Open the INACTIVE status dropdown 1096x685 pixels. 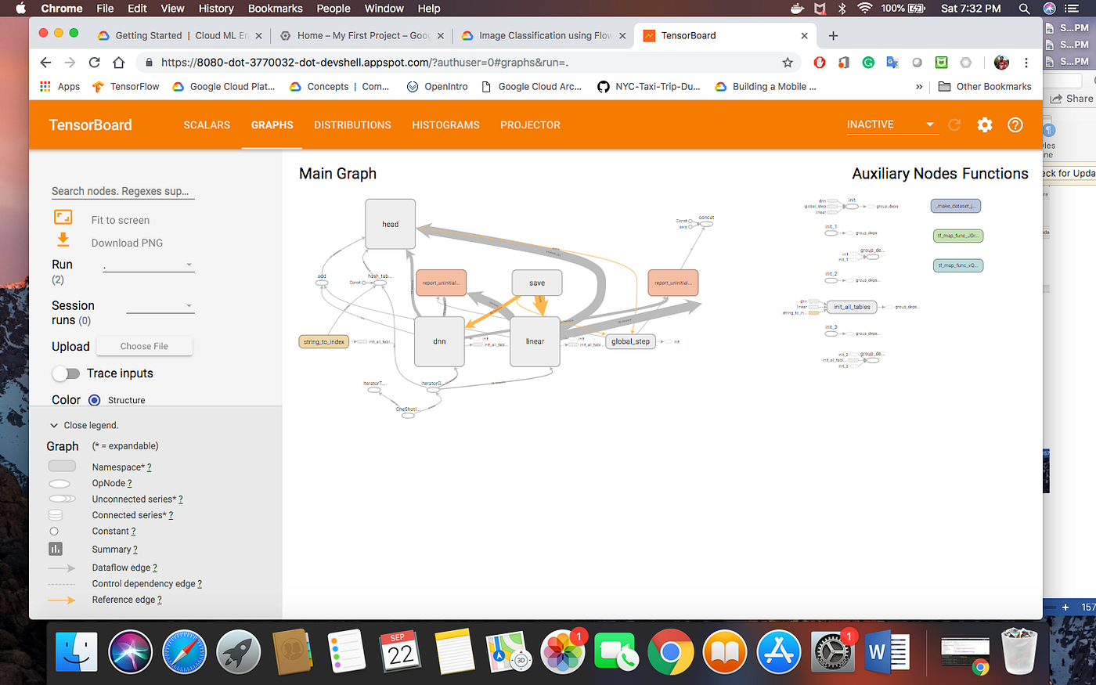click(x=891, y=124)
